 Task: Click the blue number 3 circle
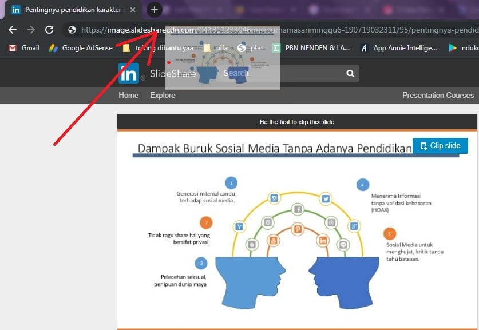201,263
